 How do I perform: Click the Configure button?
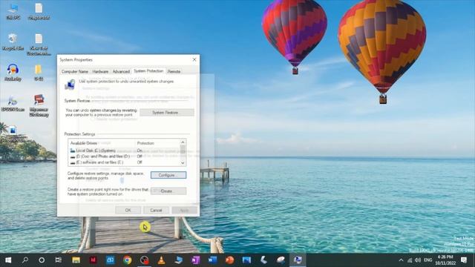[x=168, y=175]
